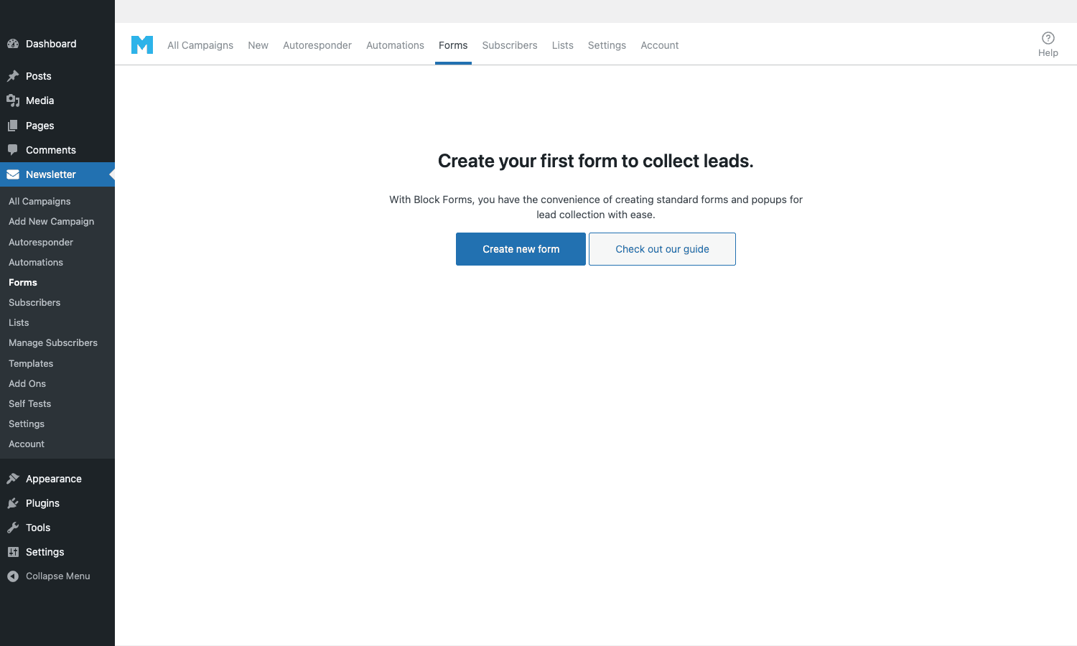Open Comments menu in sidebar
The width and height of the screenshot is (1077, 646).
pyautogui.click(x=57, y=150)
